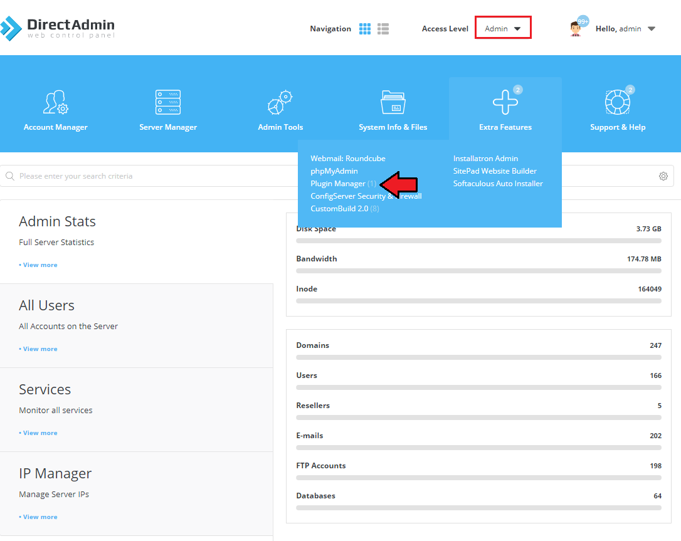Click the Domains count 247
The width and height of the screenshot is (681, 541).
(656, 345)
